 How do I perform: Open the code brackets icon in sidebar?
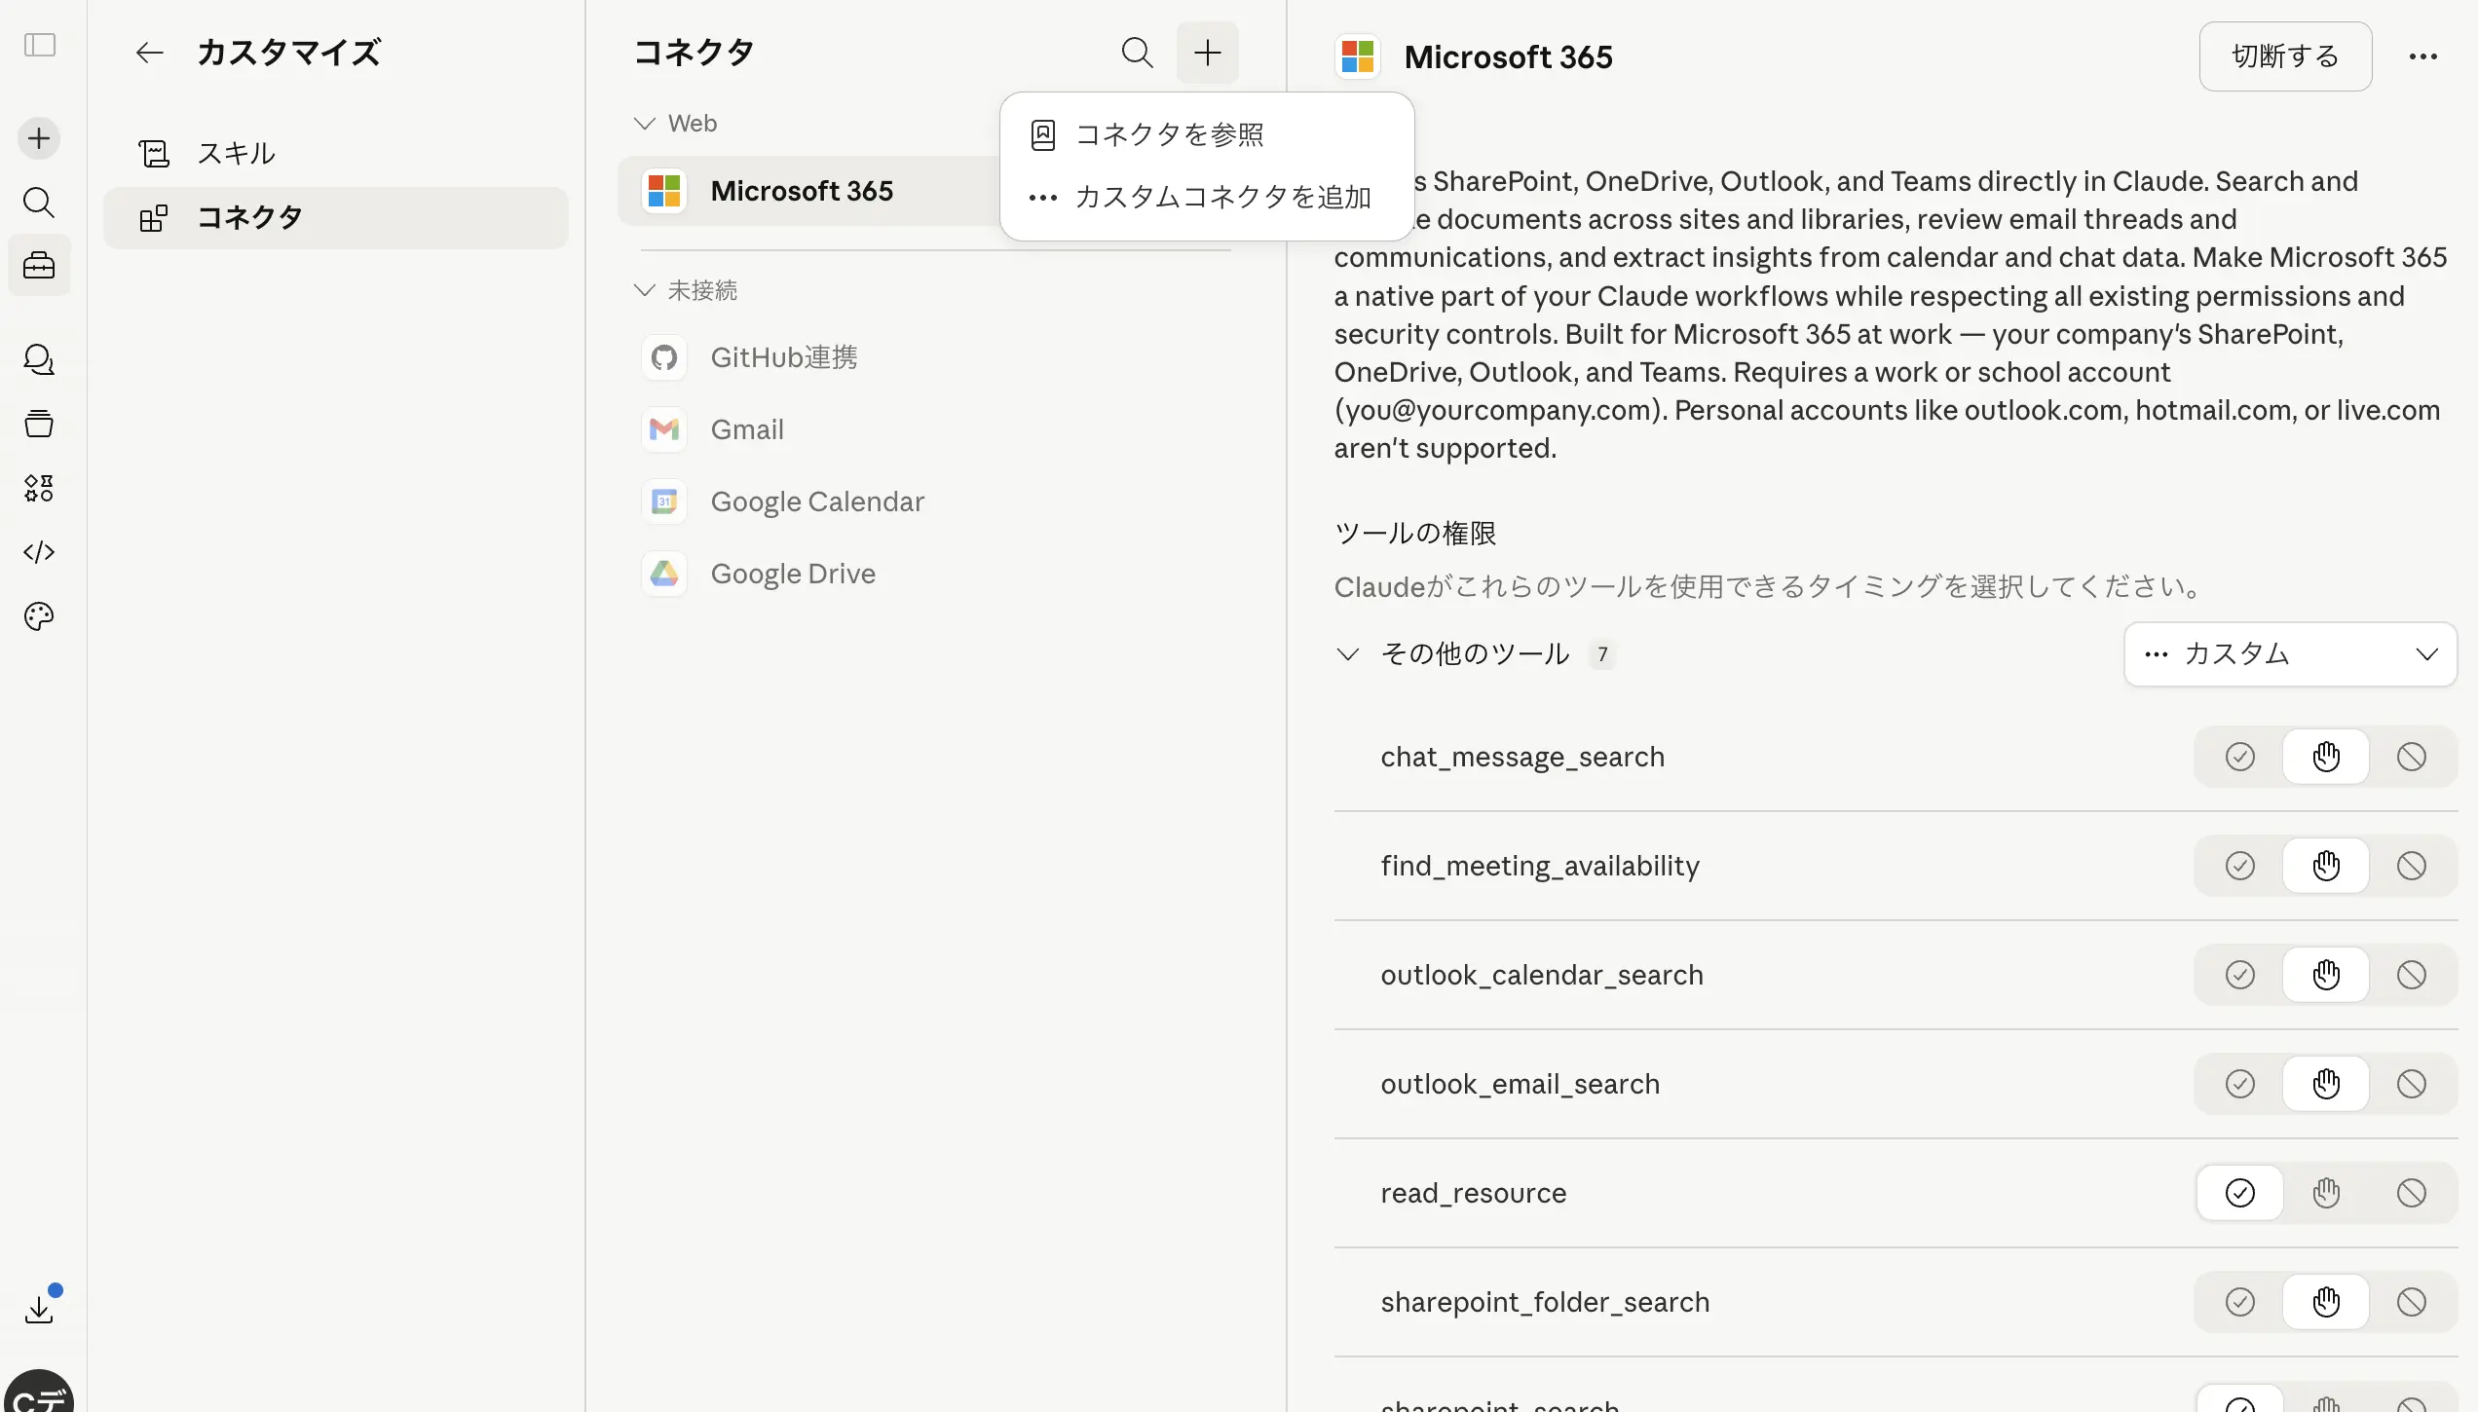(39, 552)
